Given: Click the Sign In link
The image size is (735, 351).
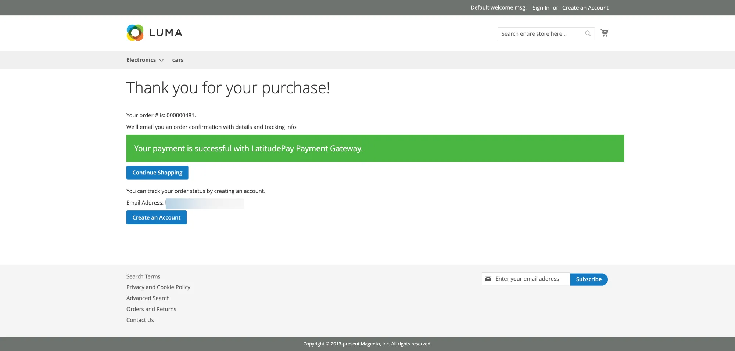Looking at the screenshot, I should pyautogui.click(x=541, y=8).
